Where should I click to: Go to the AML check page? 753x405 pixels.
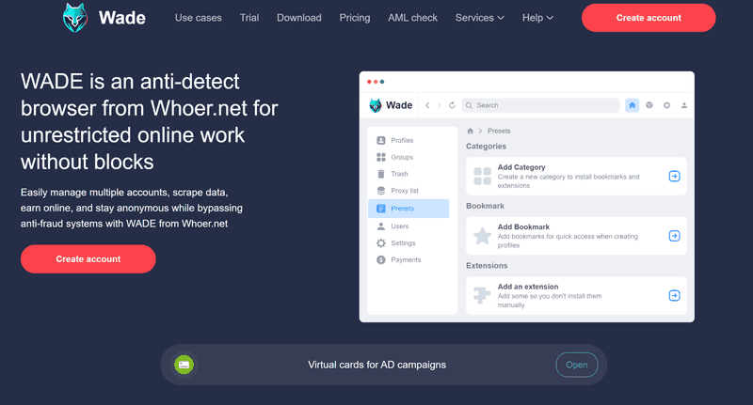(412, 18)
